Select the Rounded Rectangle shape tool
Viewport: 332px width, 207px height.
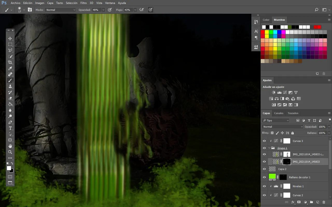(x=10, y=140)
